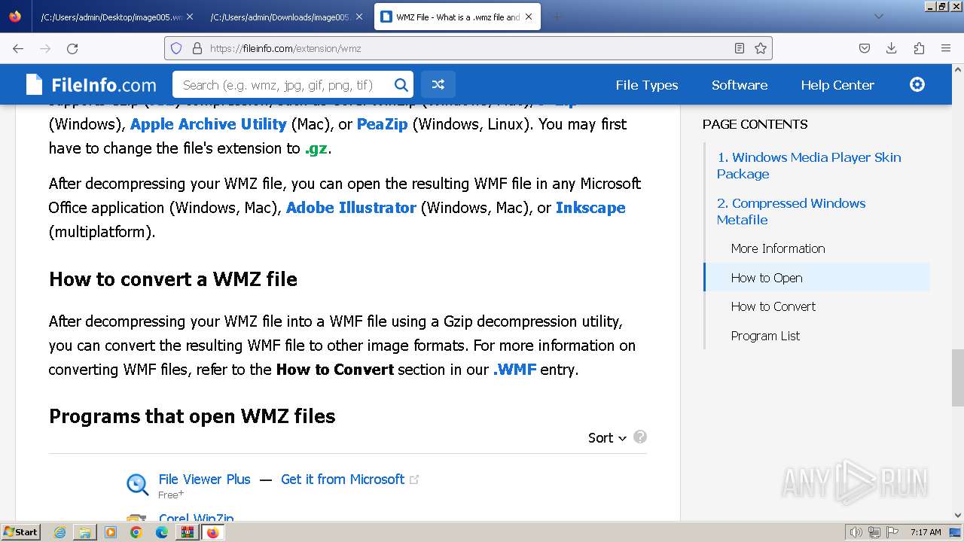Bookmark this page with the star icon
The image size is (964, 542).
pos(761,48)
